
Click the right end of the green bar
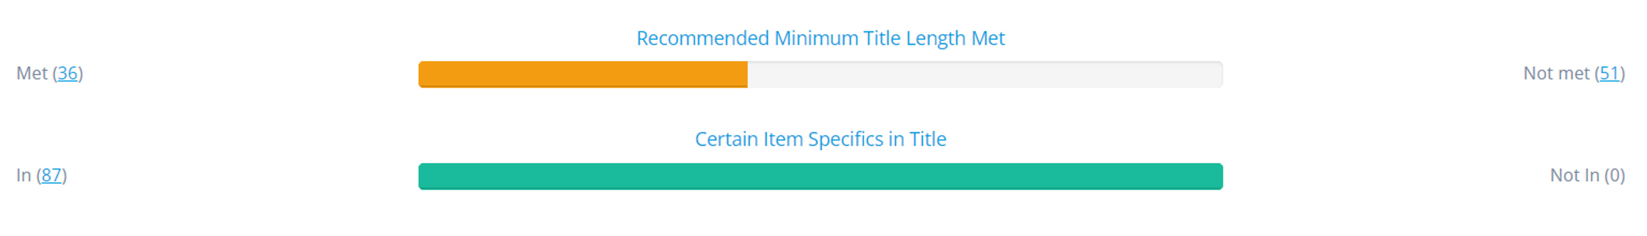coord(1219,177)
